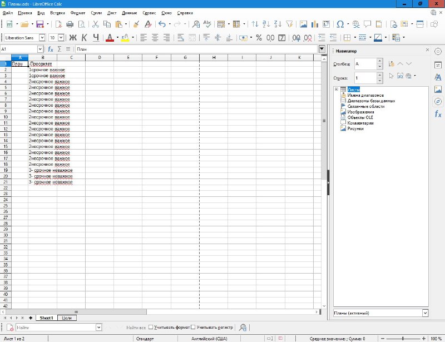Toggle bold formatting Ж button
The height and width of the screenshot is (342, 445).
(x=72, y=37)
